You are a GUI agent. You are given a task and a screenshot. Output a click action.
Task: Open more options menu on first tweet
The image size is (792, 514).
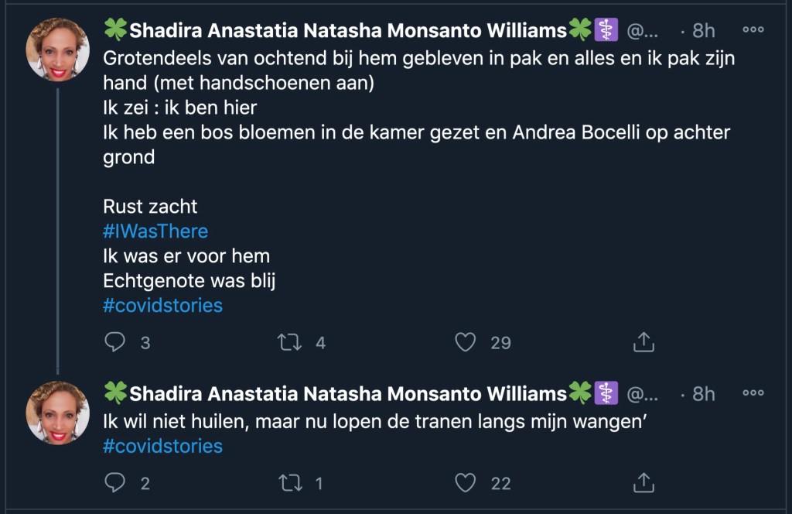pyautogui.click(x=753, y=29)
